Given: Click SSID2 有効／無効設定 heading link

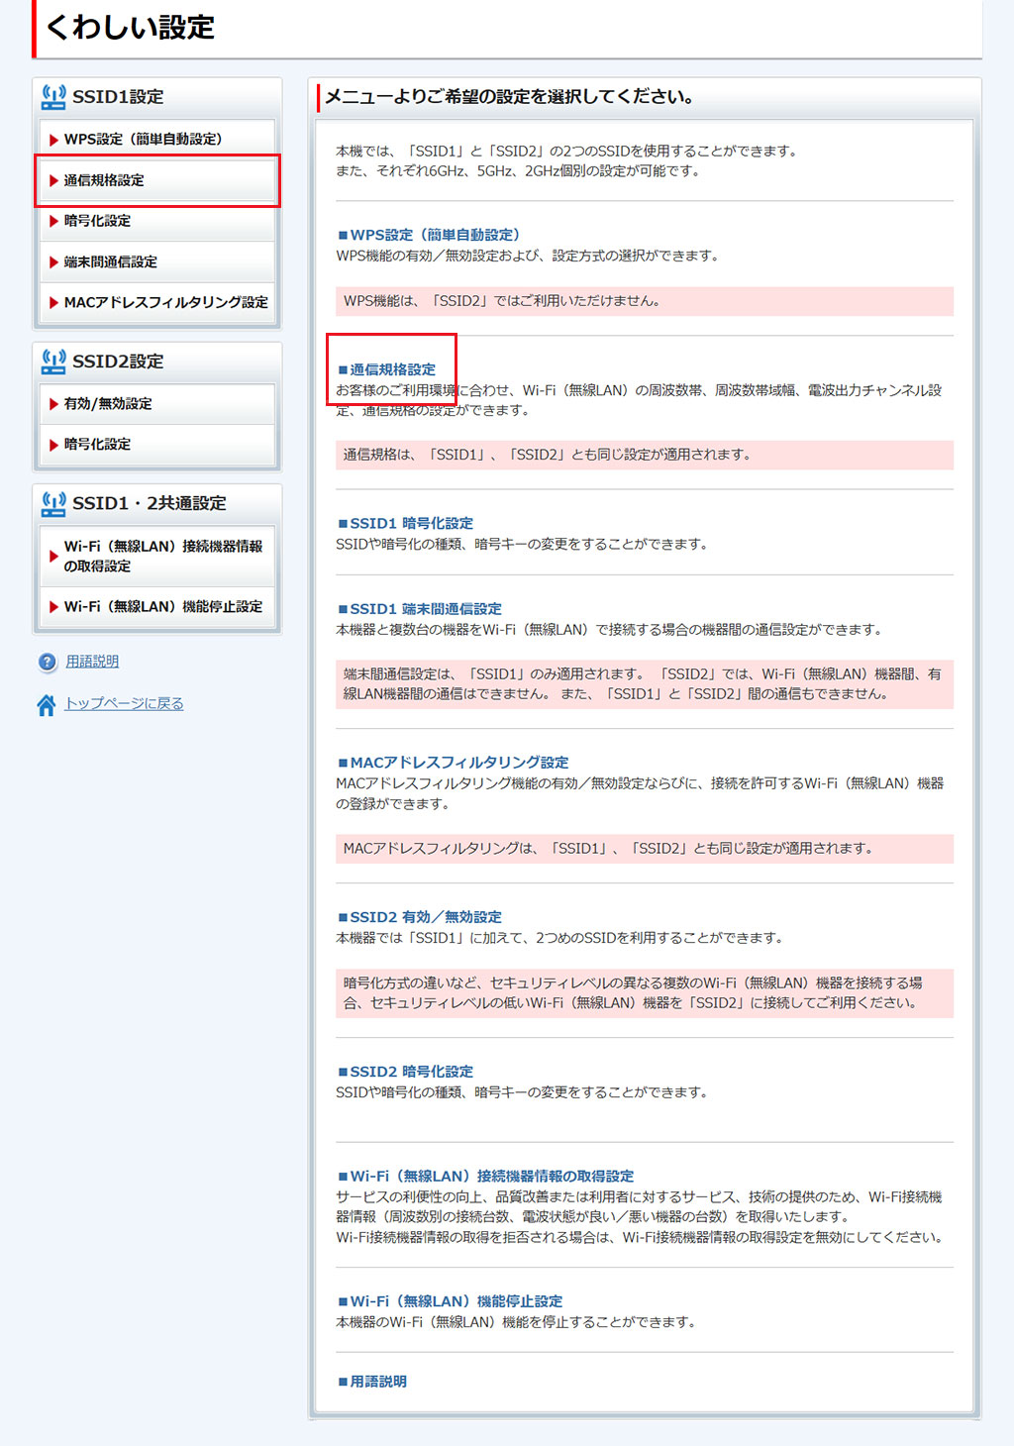Looking at the screenshot, I should pos(426,917).
